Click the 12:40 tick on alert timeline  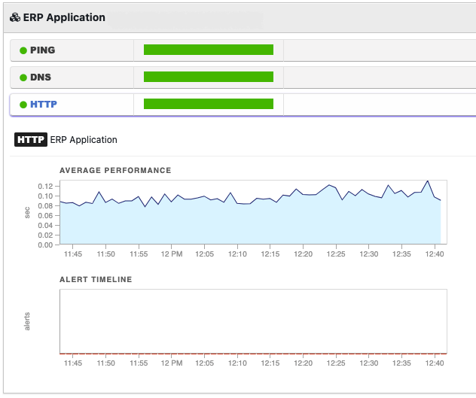(435, 363)
